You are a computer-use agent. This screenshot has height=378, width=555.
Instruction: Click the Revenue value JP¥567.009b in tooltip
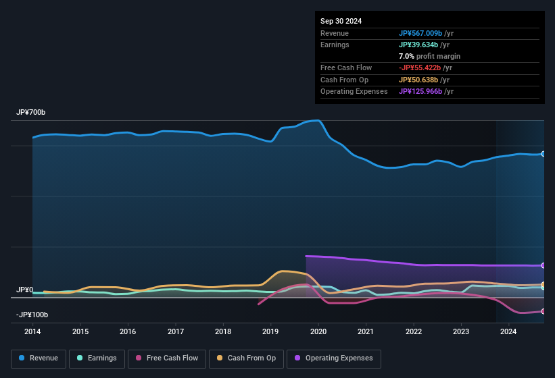click(x=420, y=33)
